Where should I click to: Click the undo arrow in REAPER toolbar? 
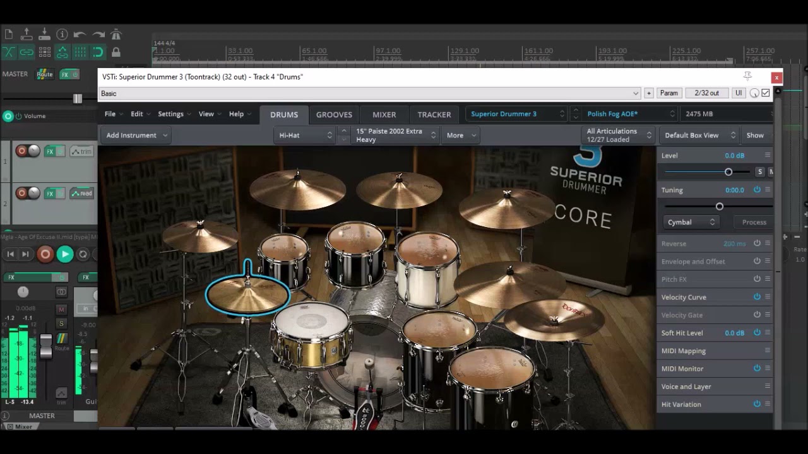click(80, 35)
